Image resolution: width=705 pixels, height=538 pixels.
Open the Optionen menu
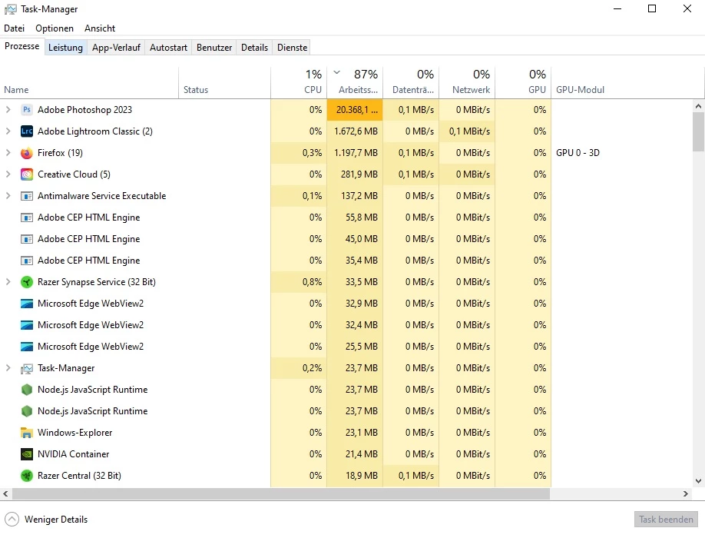pyautogui.click(x=55, y=28)
